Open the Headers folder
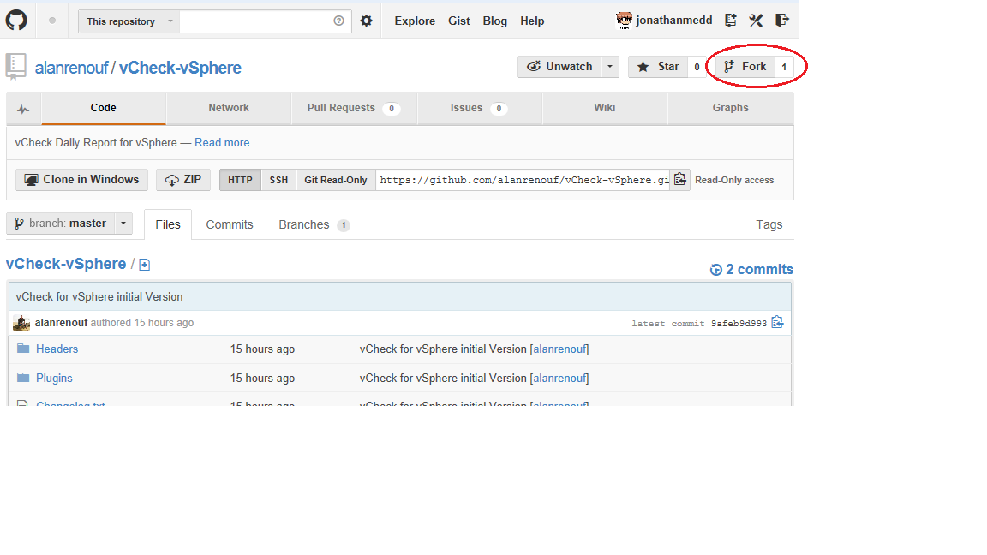This screenshot has width=987, height=555. [57, 349]
